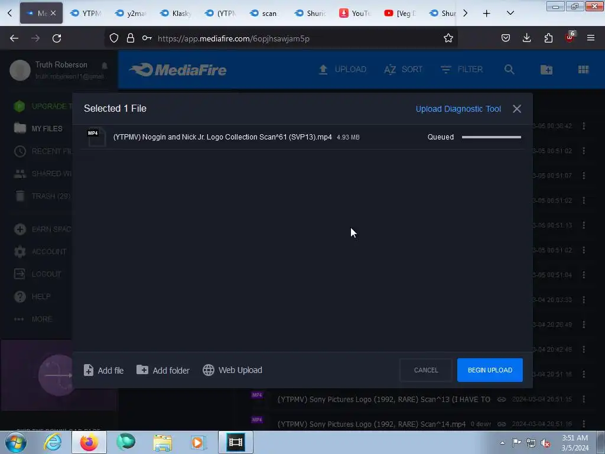Reload the page

[x=57, y=38]
